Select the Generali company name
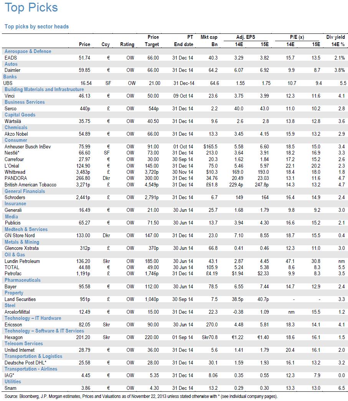Viewport: 348px width, 401px height. (x=13, y=210)
